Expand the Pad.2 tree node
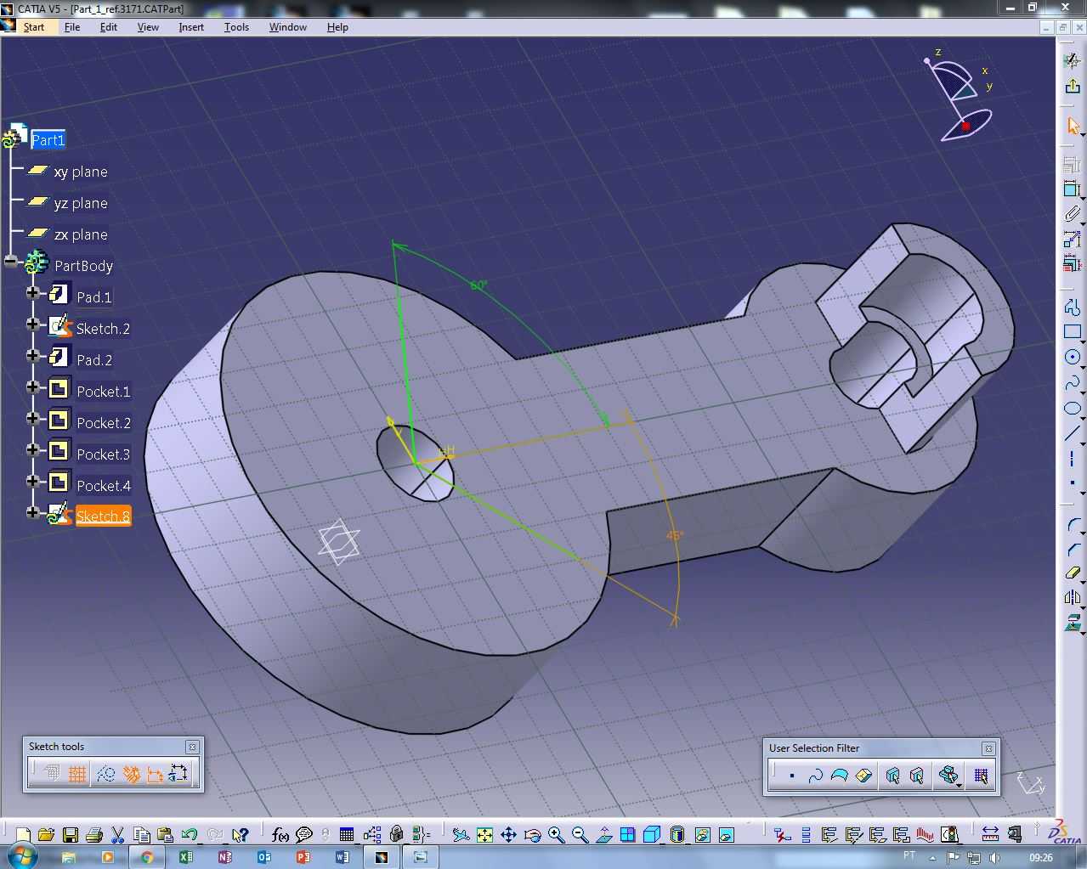1087x869 pixels. point(32,356)
